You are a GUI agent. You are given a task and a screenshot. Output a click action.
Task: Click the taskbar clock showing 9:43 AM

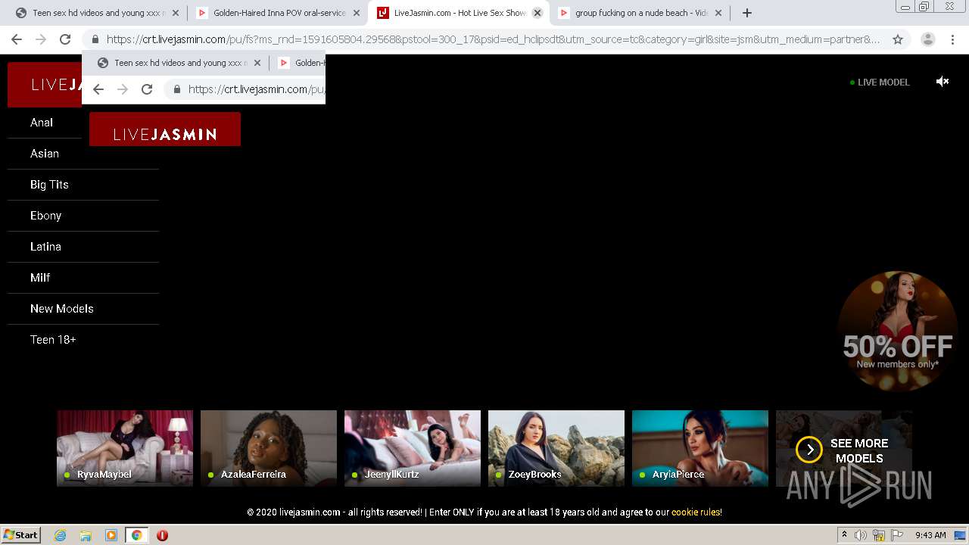pos(930,535)
